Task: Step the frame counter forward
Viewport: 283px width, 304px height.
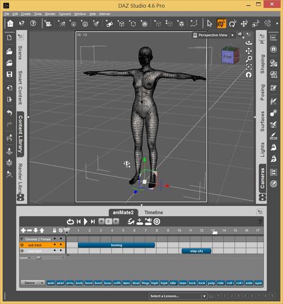Action: pyautogui.click(x=116, y=221)
